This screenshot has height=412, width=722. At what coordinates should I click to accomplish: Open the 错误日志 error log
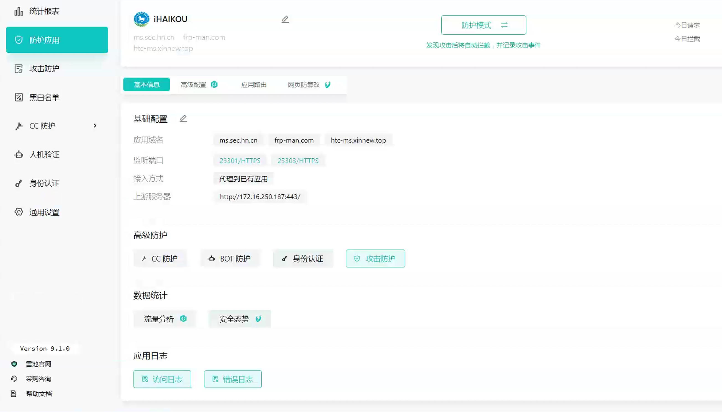coord(232,379)
